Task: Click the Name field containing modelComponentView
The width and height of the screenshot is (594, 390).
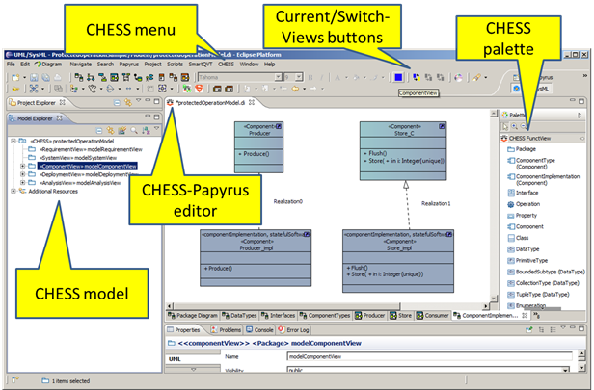Action: (430, 356)
